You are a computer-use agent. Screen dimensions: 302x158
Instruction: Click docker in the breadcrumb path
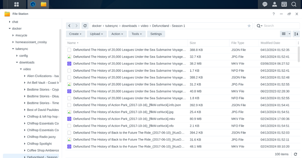click(x=97, y=26)
